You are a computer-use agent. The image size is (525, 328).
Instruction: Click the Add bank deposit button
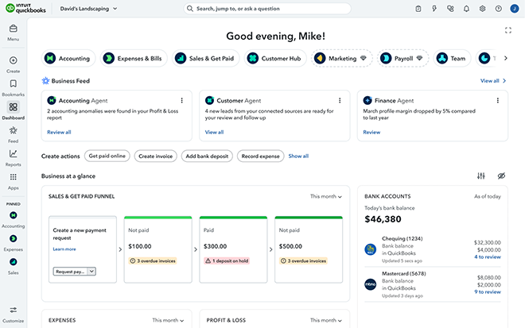(207, 156)
